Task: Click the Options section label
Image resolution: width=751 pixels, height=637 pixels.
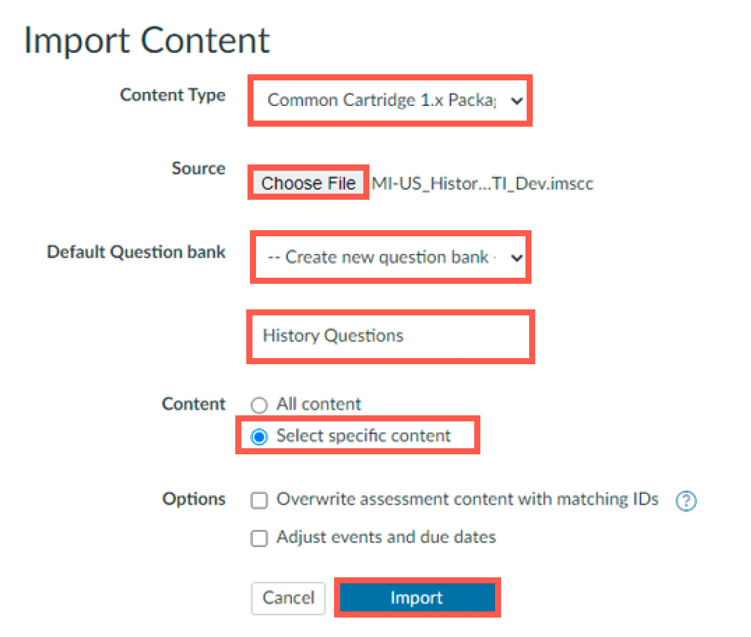Action: point(193,499)
